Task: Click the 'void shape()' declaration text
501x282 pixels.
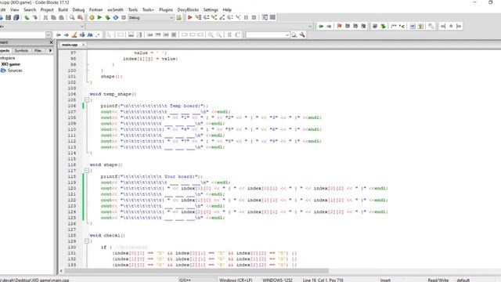Action: pyautogui.click(x=106, y=164)
